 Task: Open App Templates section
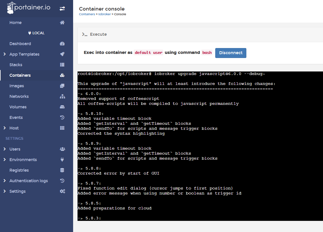(x=24, y=54)
